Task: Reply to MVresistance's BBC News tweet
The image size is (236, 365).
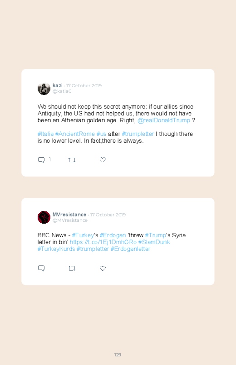Action: click(41, 268)
